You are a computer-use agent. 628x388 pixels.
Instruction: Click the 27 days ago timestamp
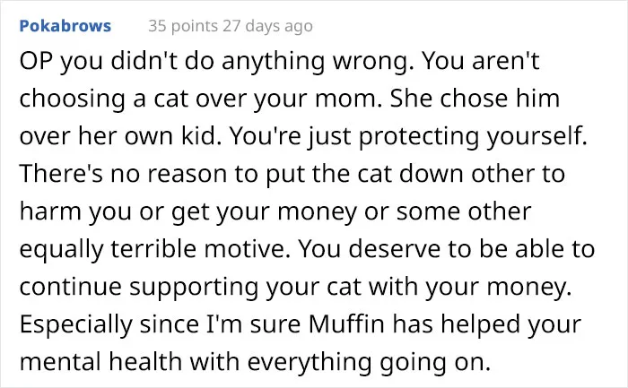click(267, 26)
